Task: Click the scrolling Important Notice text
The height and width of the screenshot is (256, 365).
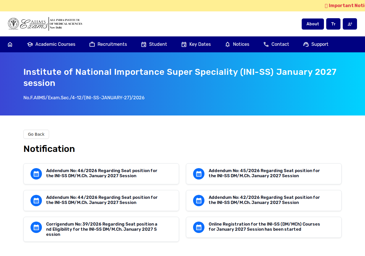Action: pyautogui.click(x=345, y=6)
